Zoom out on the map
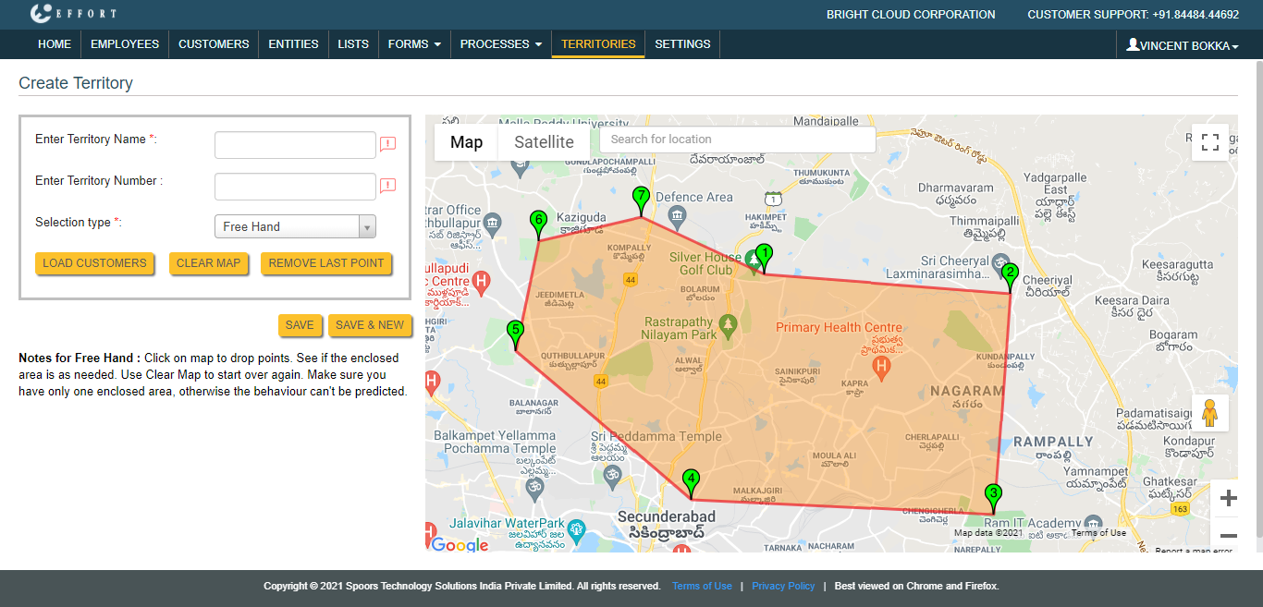This screenshot has width=1263, height=607. coord(1228,535)
